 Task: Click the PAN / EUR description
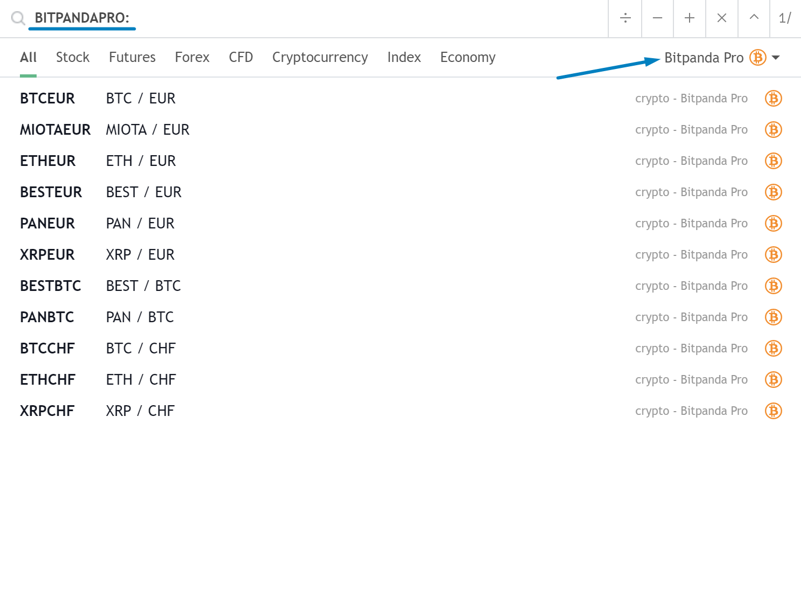click(140, 224)
